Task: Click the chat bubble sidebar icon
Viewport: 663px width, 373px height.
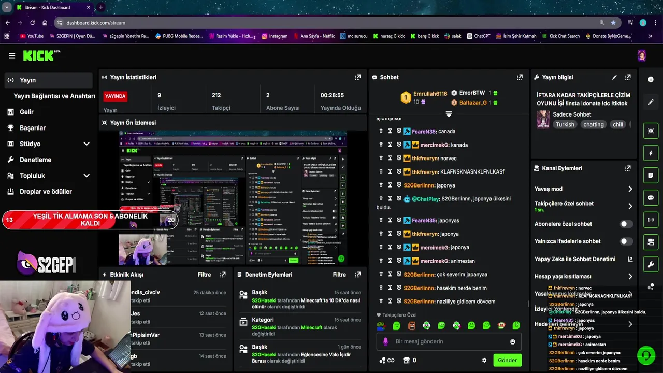Action: click(651, 198)
